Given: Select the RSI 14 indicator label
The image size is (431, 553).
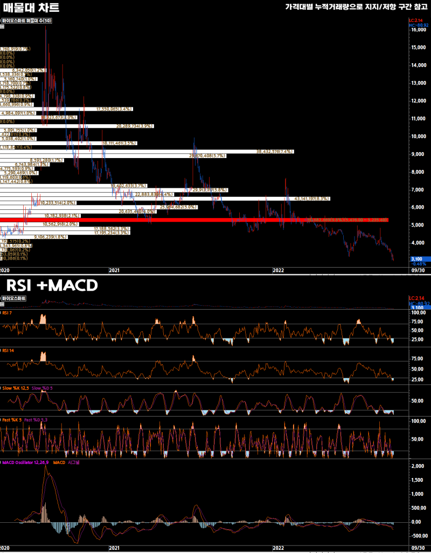Looking at the screenshot, I should click(9, 350).
